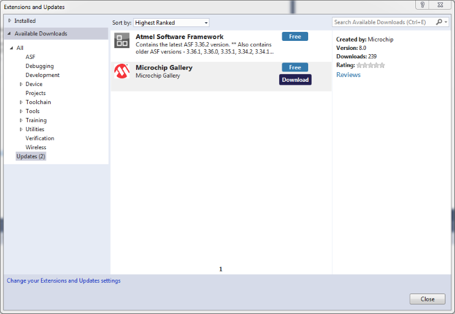Click the Atmel Software Framework extension icon
The width and height of the screenshot is (455, 314).
[x=122, y=41]
